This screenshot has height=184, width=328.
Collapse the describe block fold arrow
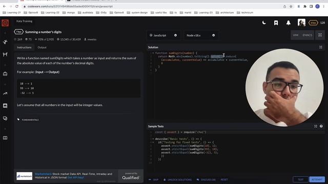coord(153,139)
